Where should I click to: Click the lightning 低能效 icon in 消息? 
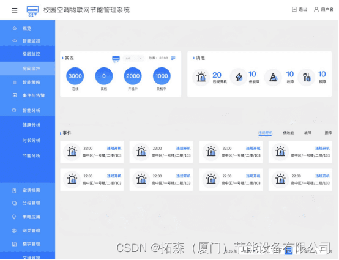point(239,77)
